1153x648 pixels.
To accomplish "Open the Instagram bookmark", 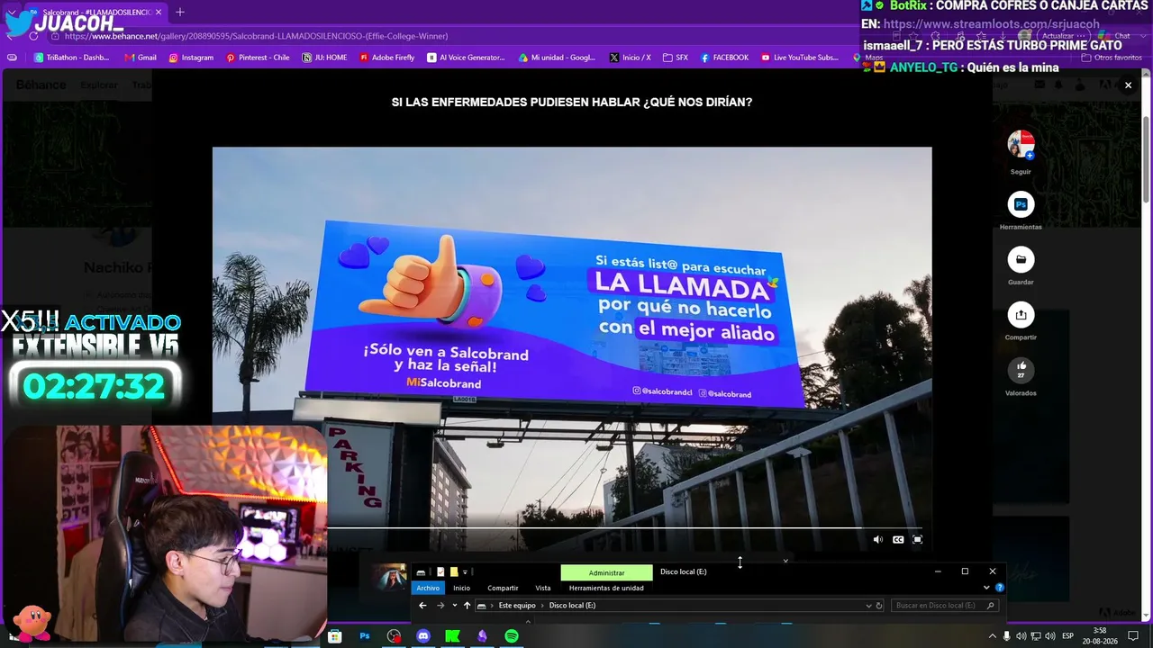I will (x=191, y=58).
